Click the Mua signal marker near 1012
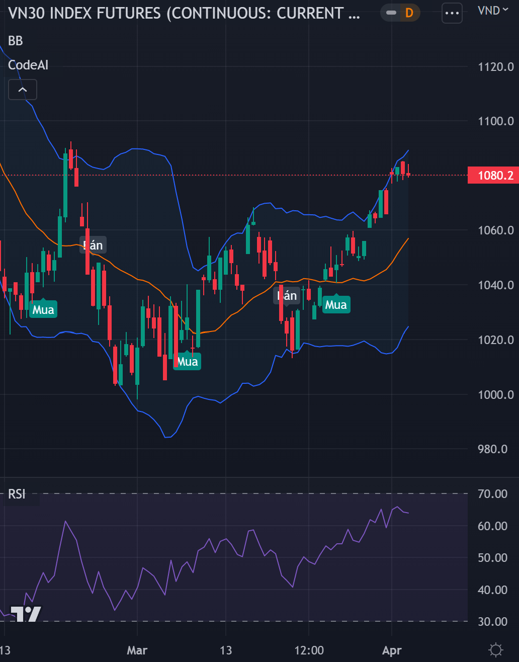The width and height of the screenshot is (519, 662). pyautogui.click(x=187, y=361)
